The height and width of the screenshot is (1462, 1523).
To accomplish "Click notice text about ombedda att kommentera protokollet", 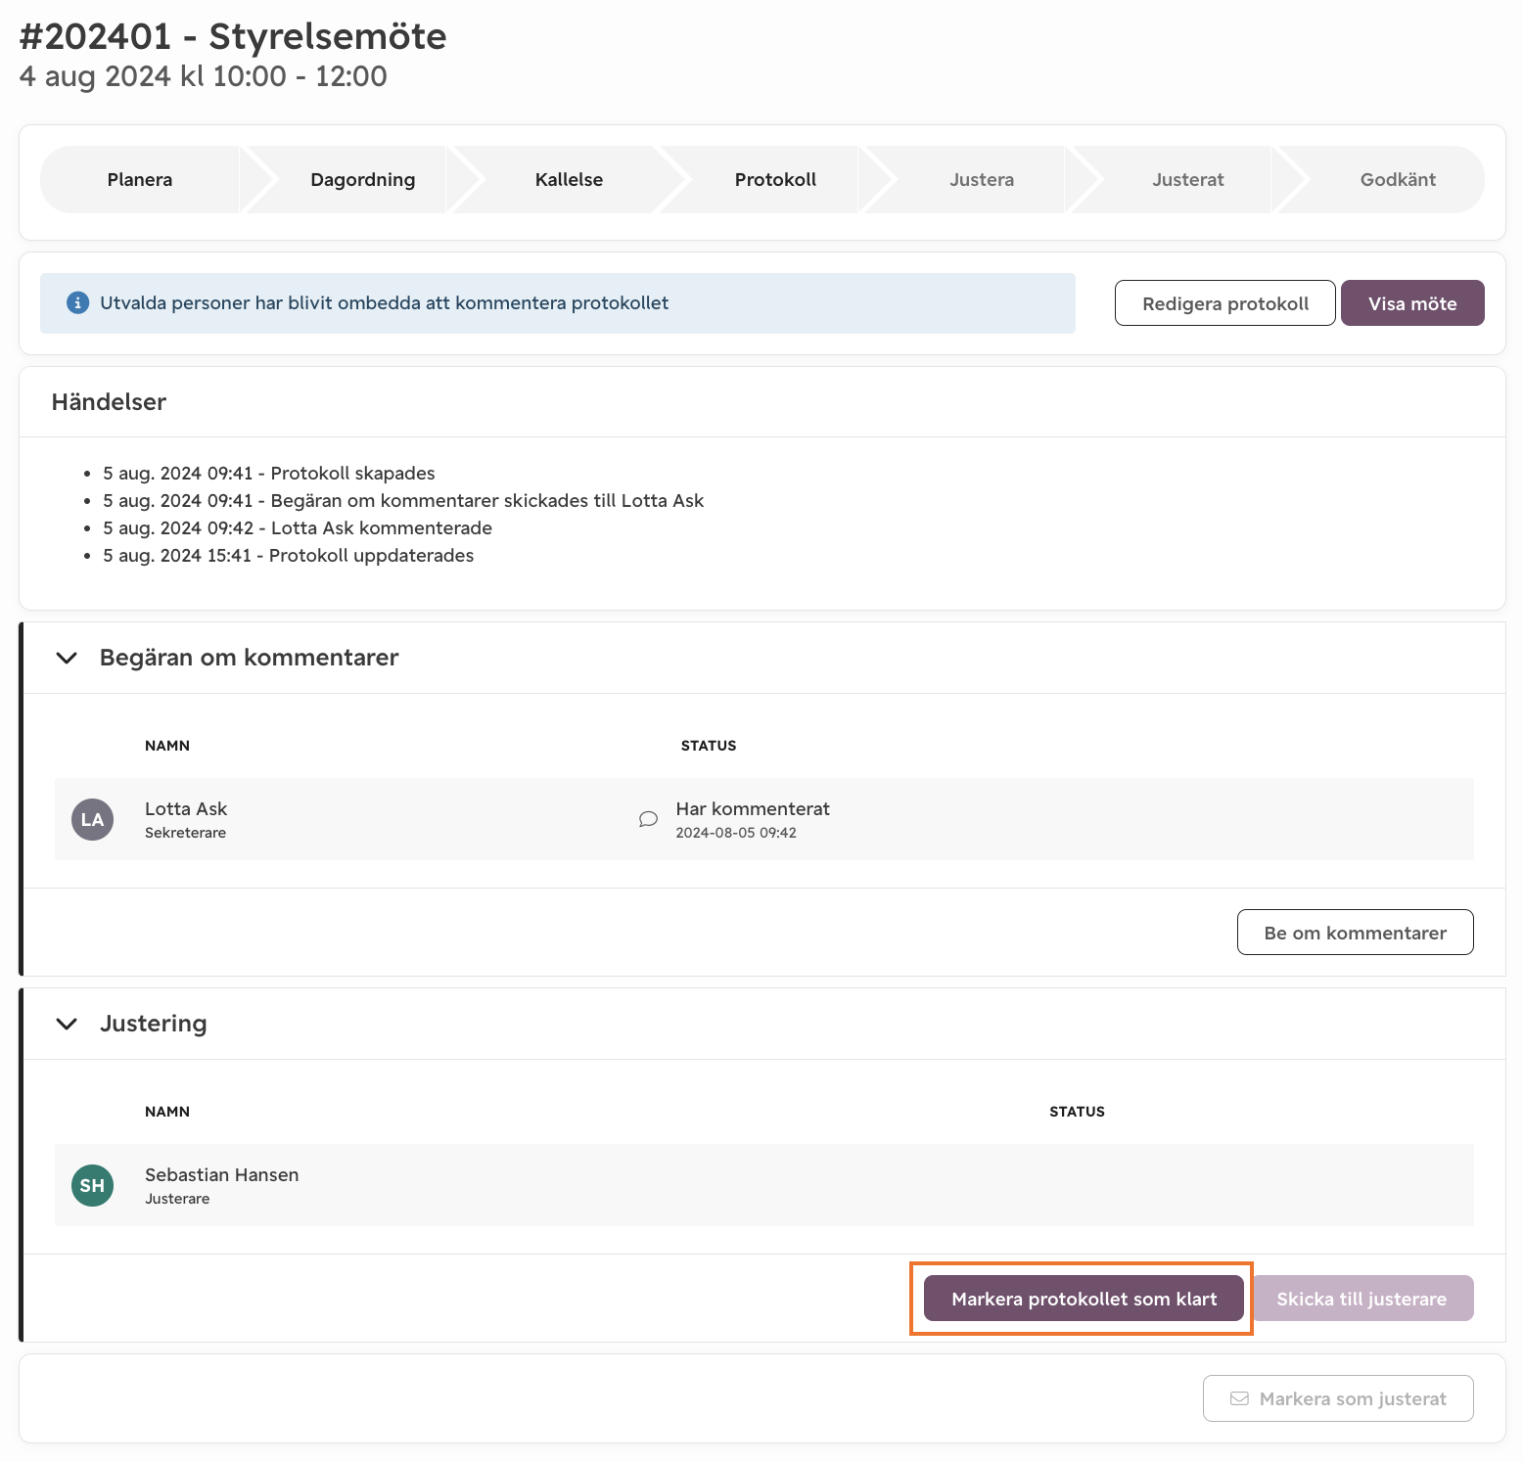I will click(385, 303).
